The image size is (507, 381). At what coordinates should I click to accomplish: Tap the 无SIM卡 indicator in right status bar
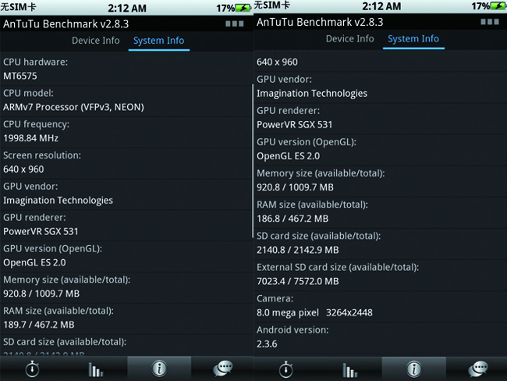coord(272,5)
